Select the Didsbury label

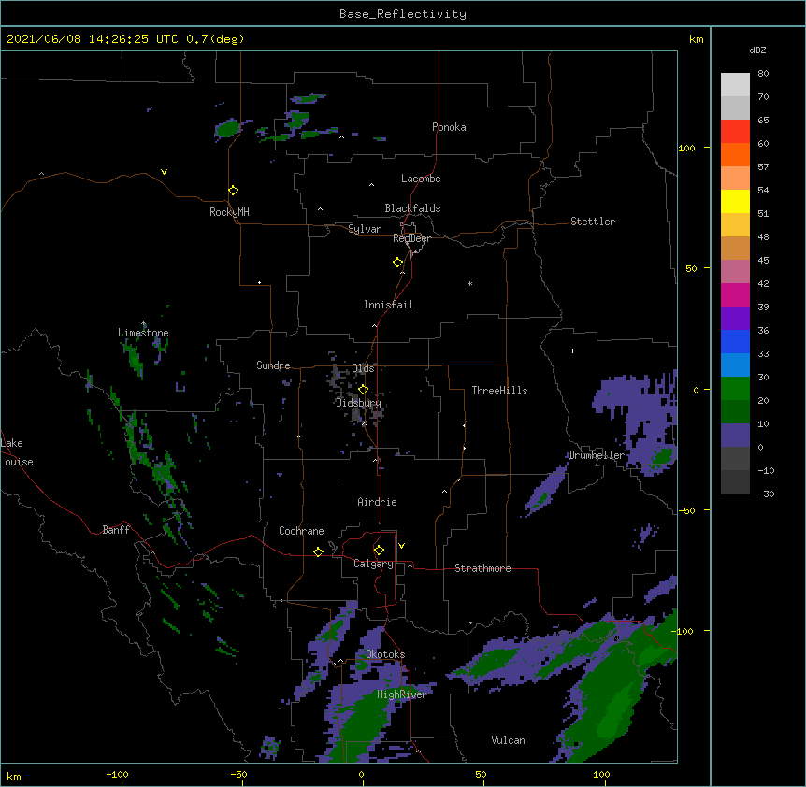tap(359, 403)
